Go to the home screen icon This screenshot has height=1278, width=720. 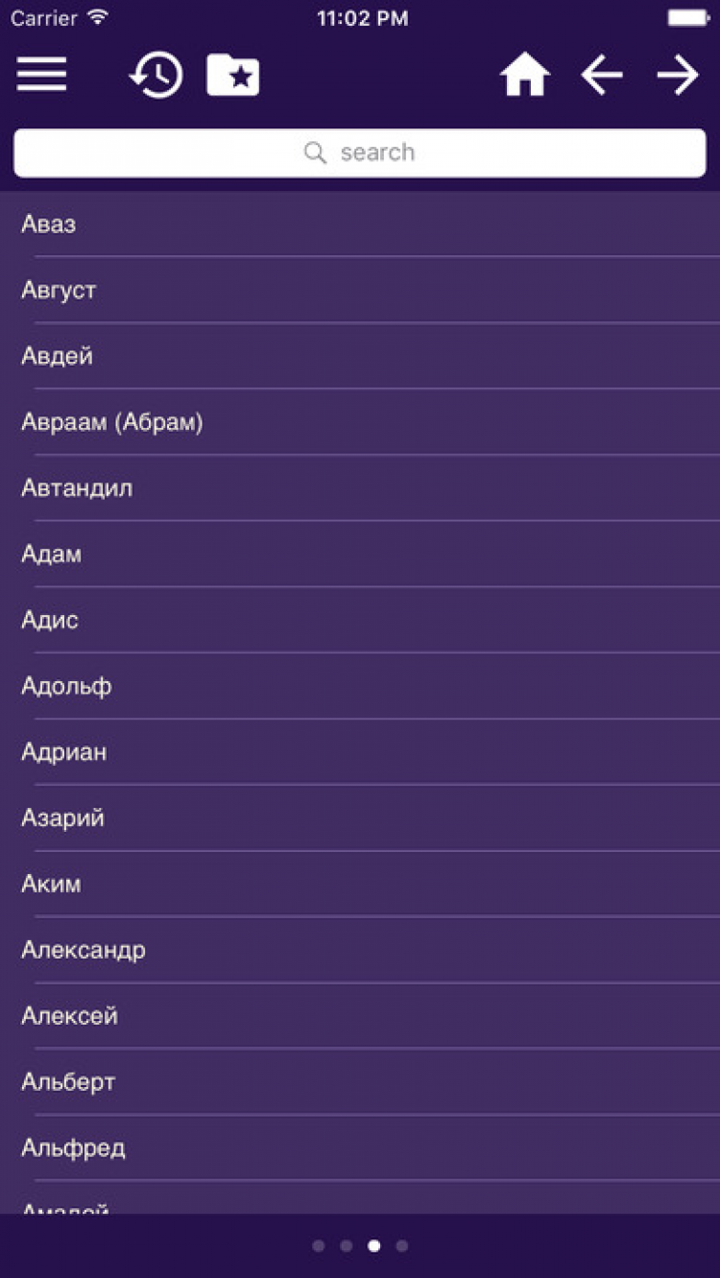coord(524,75)
